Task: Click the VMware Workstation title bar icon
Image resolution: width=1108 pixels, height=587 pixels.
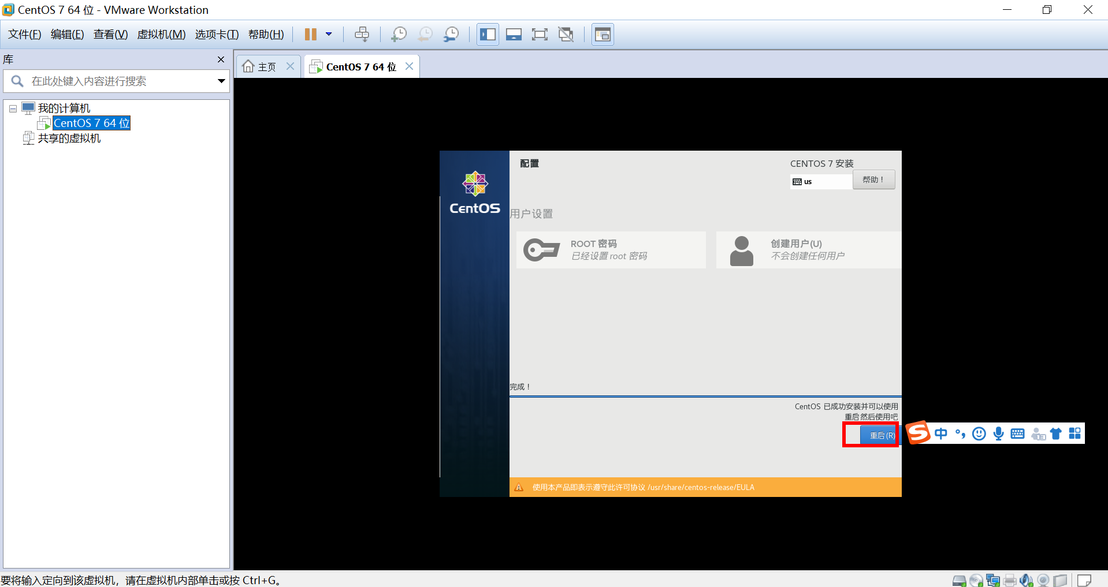Action: 8,10
